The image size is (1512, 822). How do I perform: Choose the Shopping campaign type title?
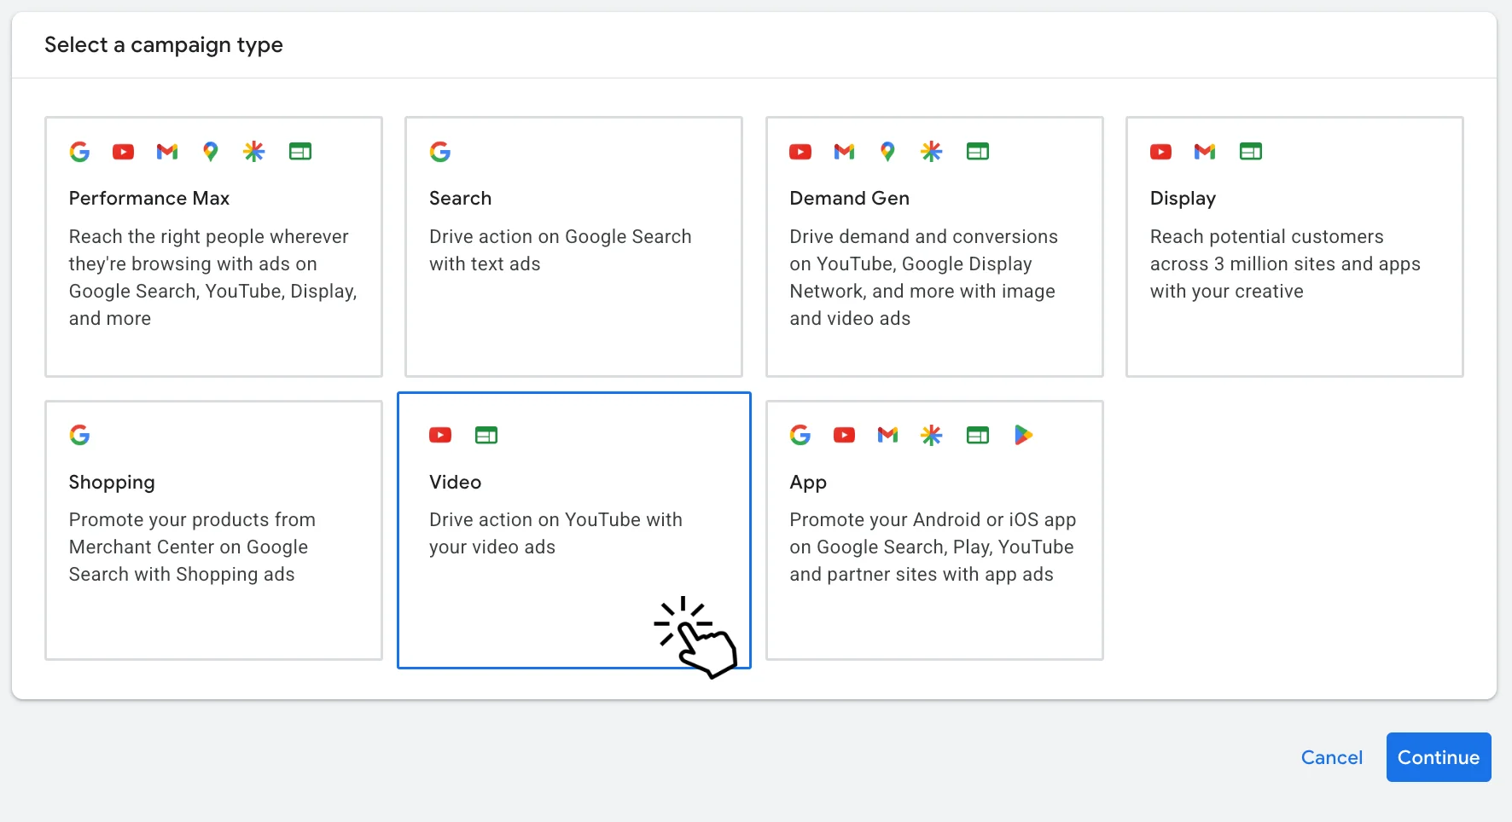[x=112, y=483]
